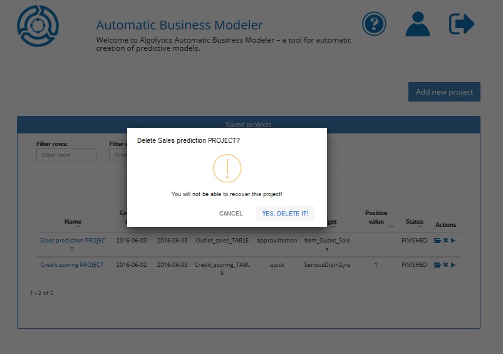Sort by Positive value column arrow
This screenshot has width=503, height=354.
[391, 227]
